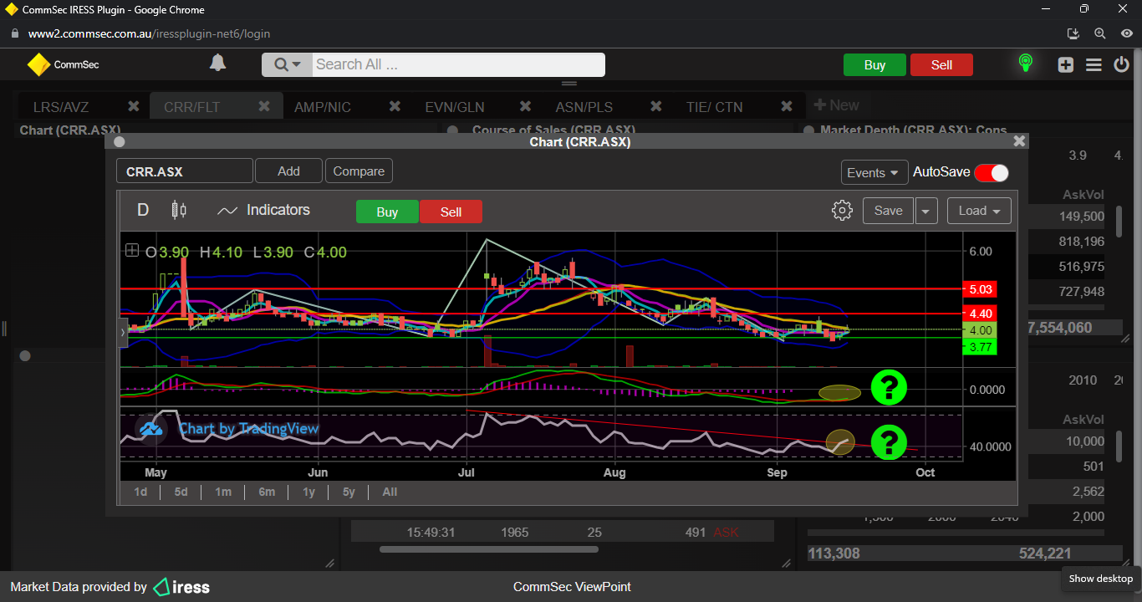Switch to the CRR/FLT tab

[x=192, y=107]
